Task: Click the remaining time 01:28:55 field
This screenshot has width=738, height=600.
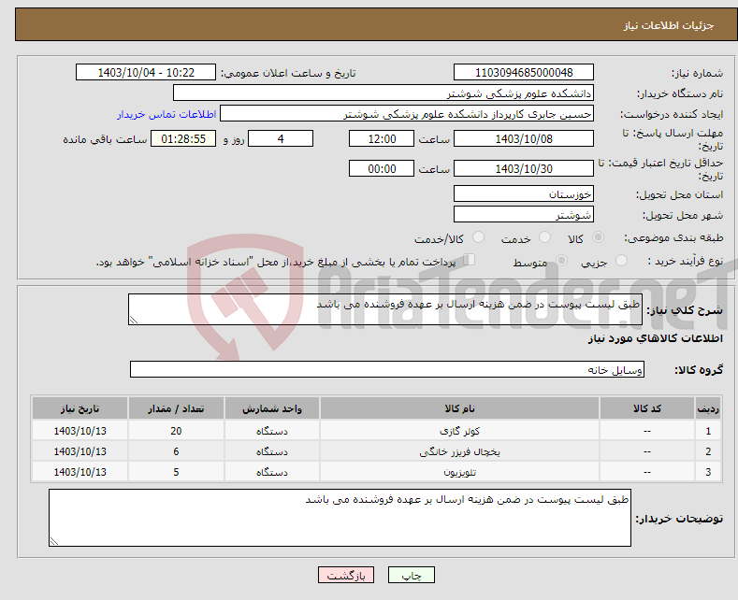Action: 183,138
